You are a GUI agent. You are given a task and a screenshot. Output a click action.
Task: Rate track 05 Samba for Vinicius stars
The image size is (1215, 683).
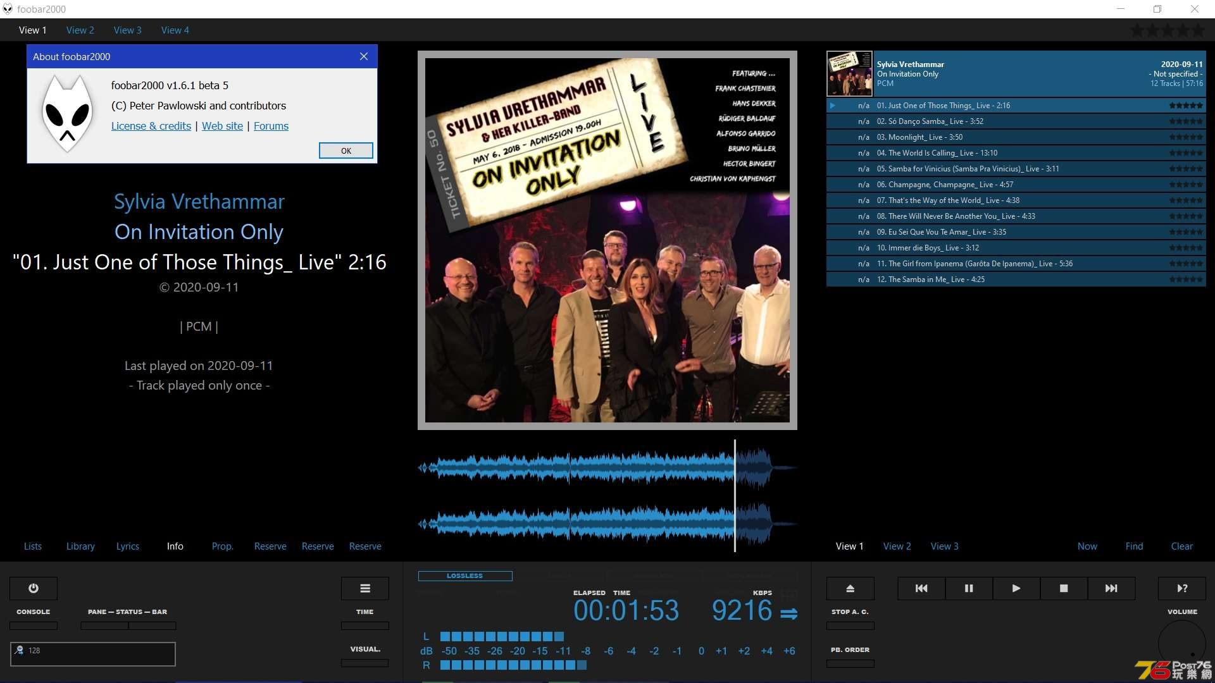1186,169
